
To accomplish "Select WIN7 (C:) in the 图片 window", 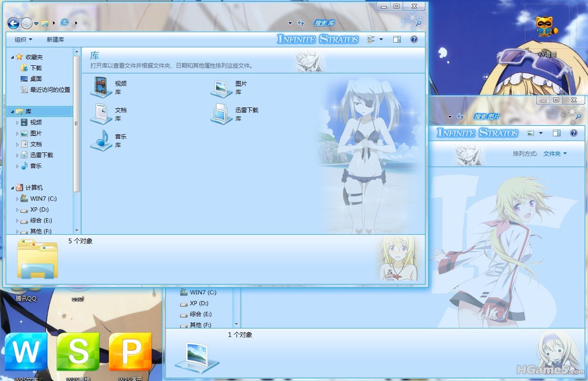I will tap(198, 292).
